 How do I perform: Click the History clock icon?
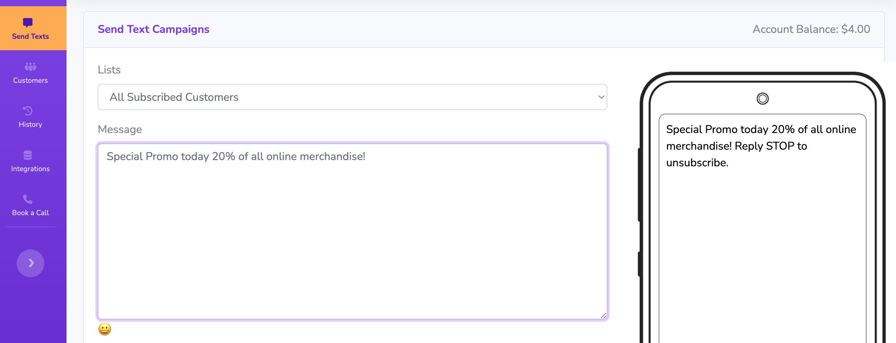tap(28, 111)
